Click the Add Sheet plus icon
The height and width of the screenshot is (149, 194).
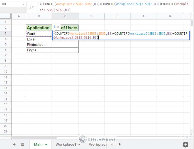click(x=14, y=144)
